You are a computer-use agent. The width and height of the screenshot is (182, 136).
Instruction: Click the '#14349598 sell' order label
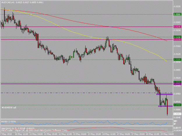(9, 108)
